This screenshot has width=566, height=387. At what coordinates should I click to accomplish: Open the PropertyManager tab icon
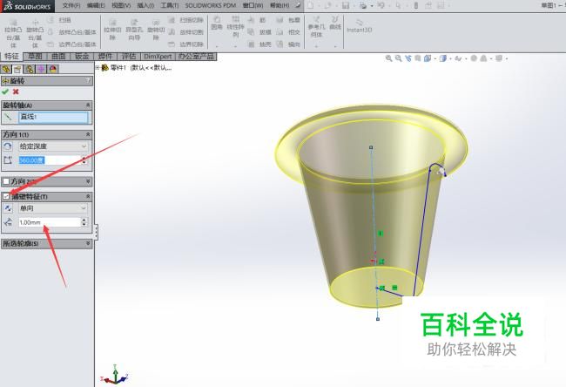17,69
